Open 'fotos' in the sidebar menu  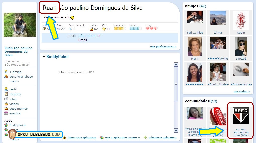coord(13,99)
